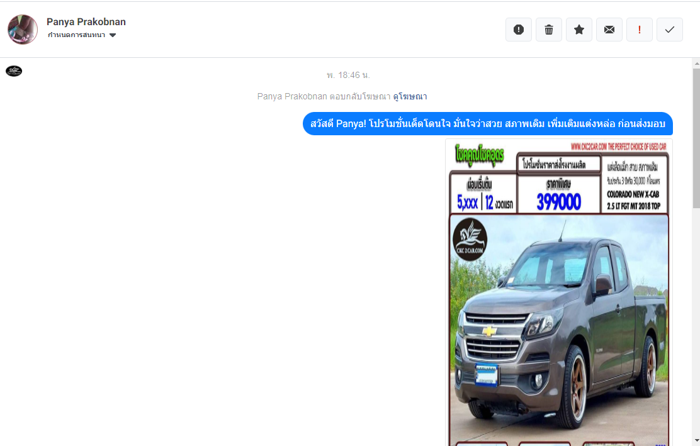Image resolution: width=700 pixels, height=446 pixels.
Task: Open the Chevrolet Colorado ad image
Action: point(559,292)
